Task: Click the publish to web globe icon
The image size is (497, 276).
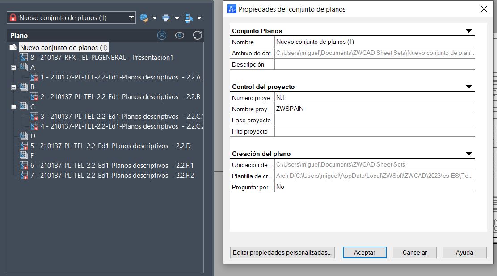Action: click(x=144, y=18)
